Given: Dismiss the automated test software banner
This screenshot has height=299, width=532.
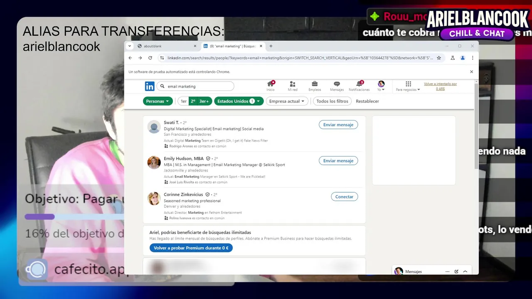Looking at the screenshot, I should [x=471, y=72].
